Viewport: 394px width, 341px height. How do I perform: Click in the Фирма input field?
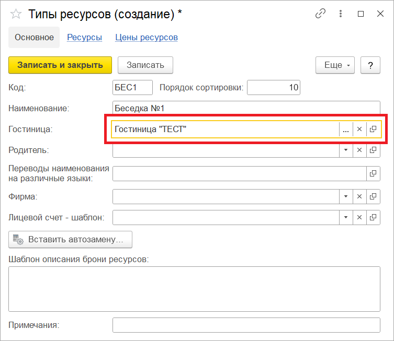226,196
